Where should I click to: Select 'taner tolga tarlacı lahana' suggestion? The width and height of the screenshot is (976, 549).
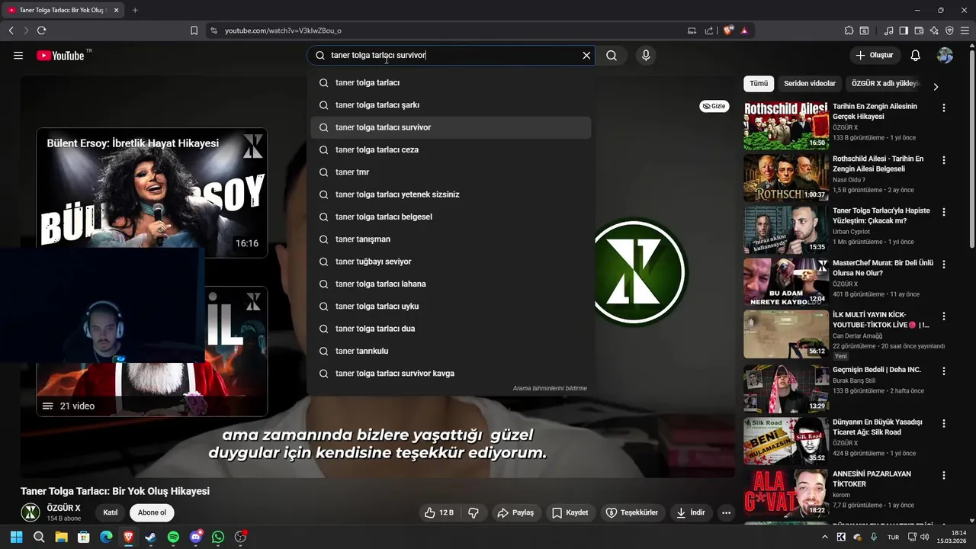click(x=451, y=284)
